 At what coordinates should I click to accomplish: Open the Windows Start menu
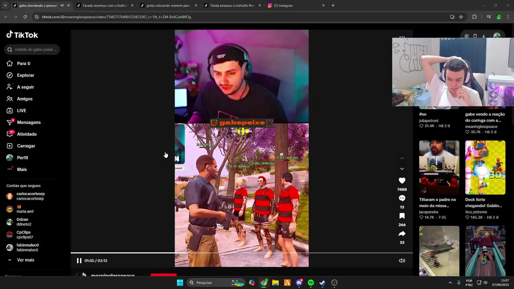pos(180,283)
